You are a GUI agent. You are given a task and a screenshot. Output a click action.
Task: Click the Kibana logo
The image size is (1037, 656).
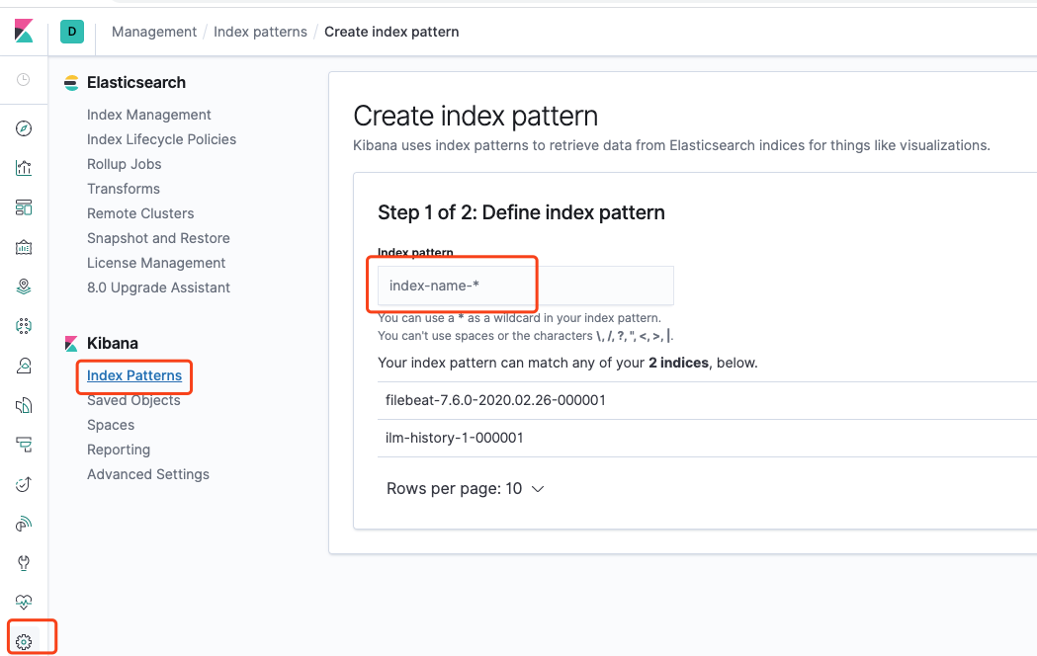(24, 32)
